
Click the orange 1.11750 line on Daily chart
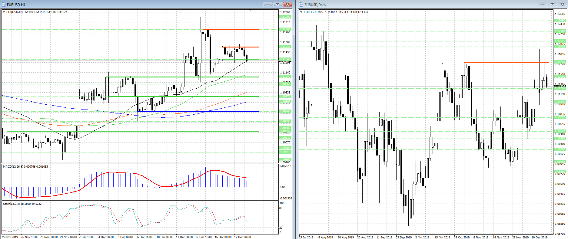(507, 62)
